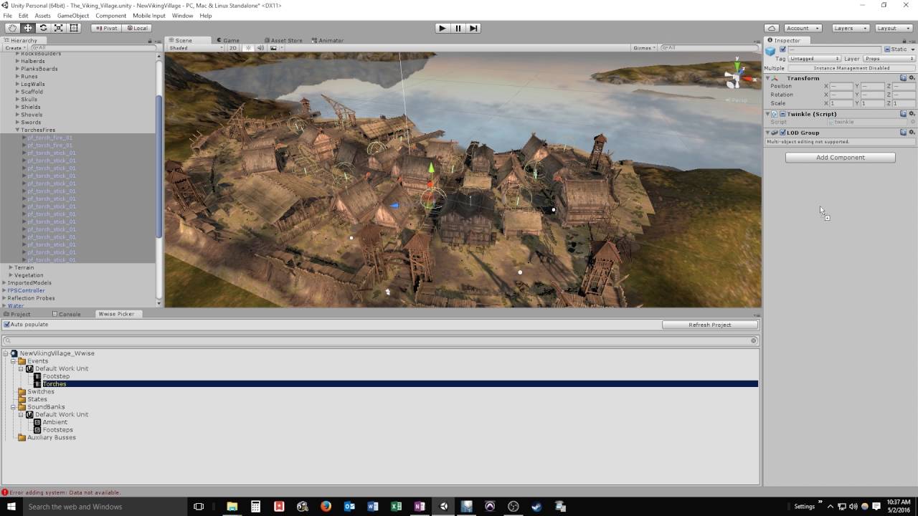Open Steam from the taskbar
Image resolution: width=918 pixels, height=516 pixels.
point(536,506)
